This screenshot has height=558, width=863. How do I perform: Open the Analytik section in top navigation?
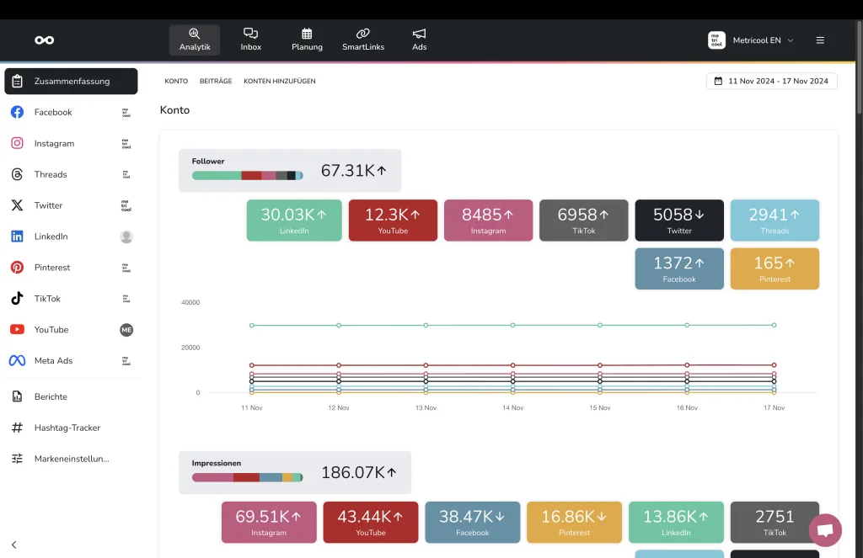coord(194,40)
